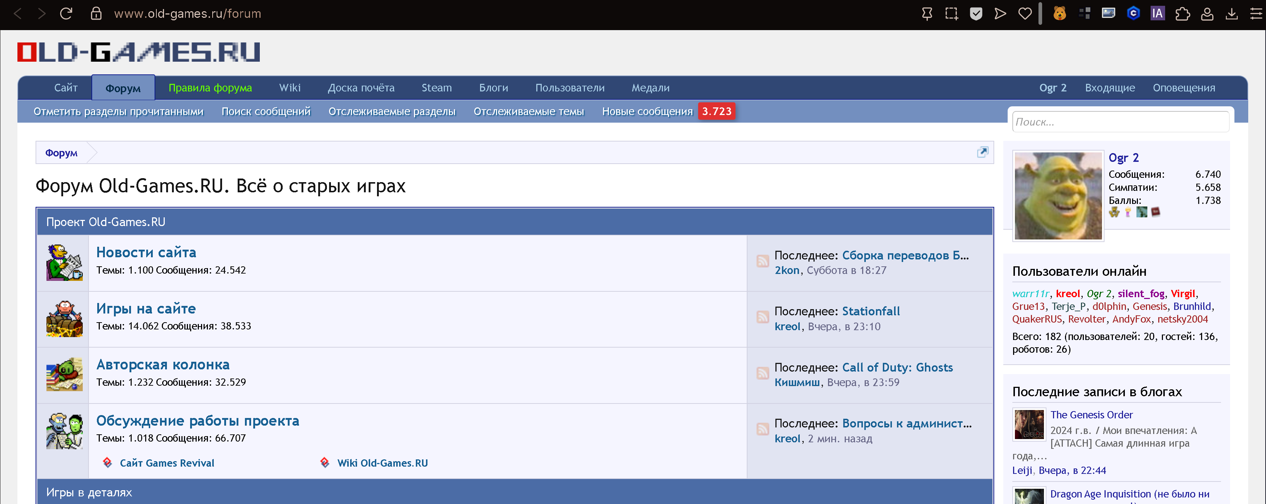Switch to the Блоги tab
Image resolution: width=1266 pixels, height=504 pixels.
click(493, 88)
